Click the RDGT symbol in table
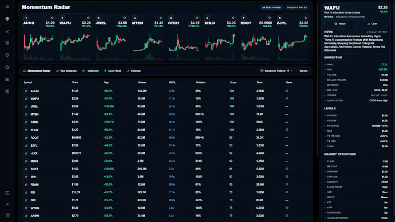The height and width of the screenshot is (222, 395). (x=34, y=138)
